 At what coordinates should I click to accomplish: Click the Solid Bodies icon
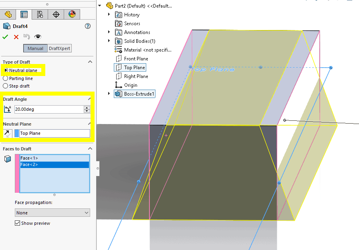(x=118, y=41)
